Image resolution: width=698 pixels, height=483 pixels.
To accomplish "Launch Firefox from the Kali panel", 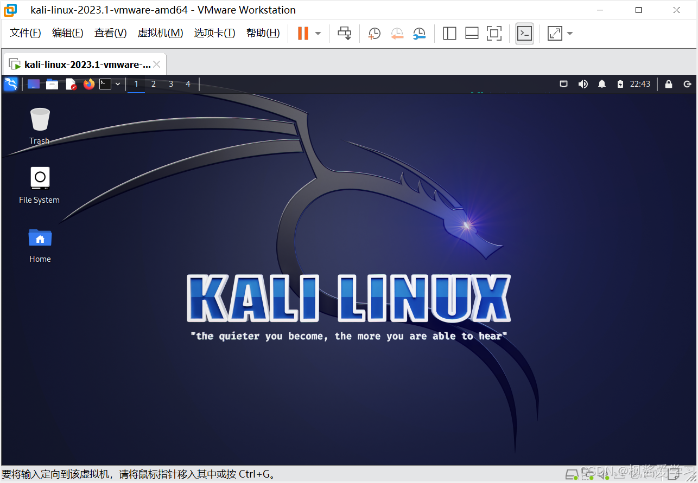I will (x=89, y=84).
